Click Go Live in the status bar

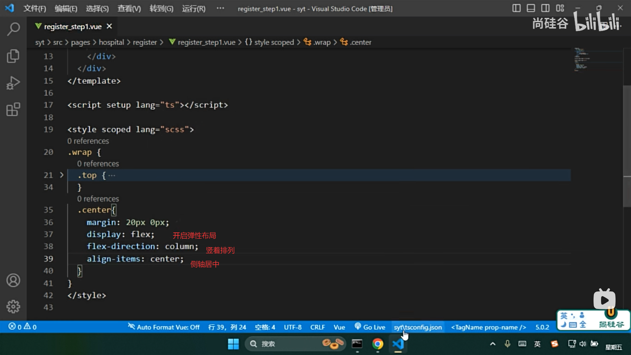[370, 327]
